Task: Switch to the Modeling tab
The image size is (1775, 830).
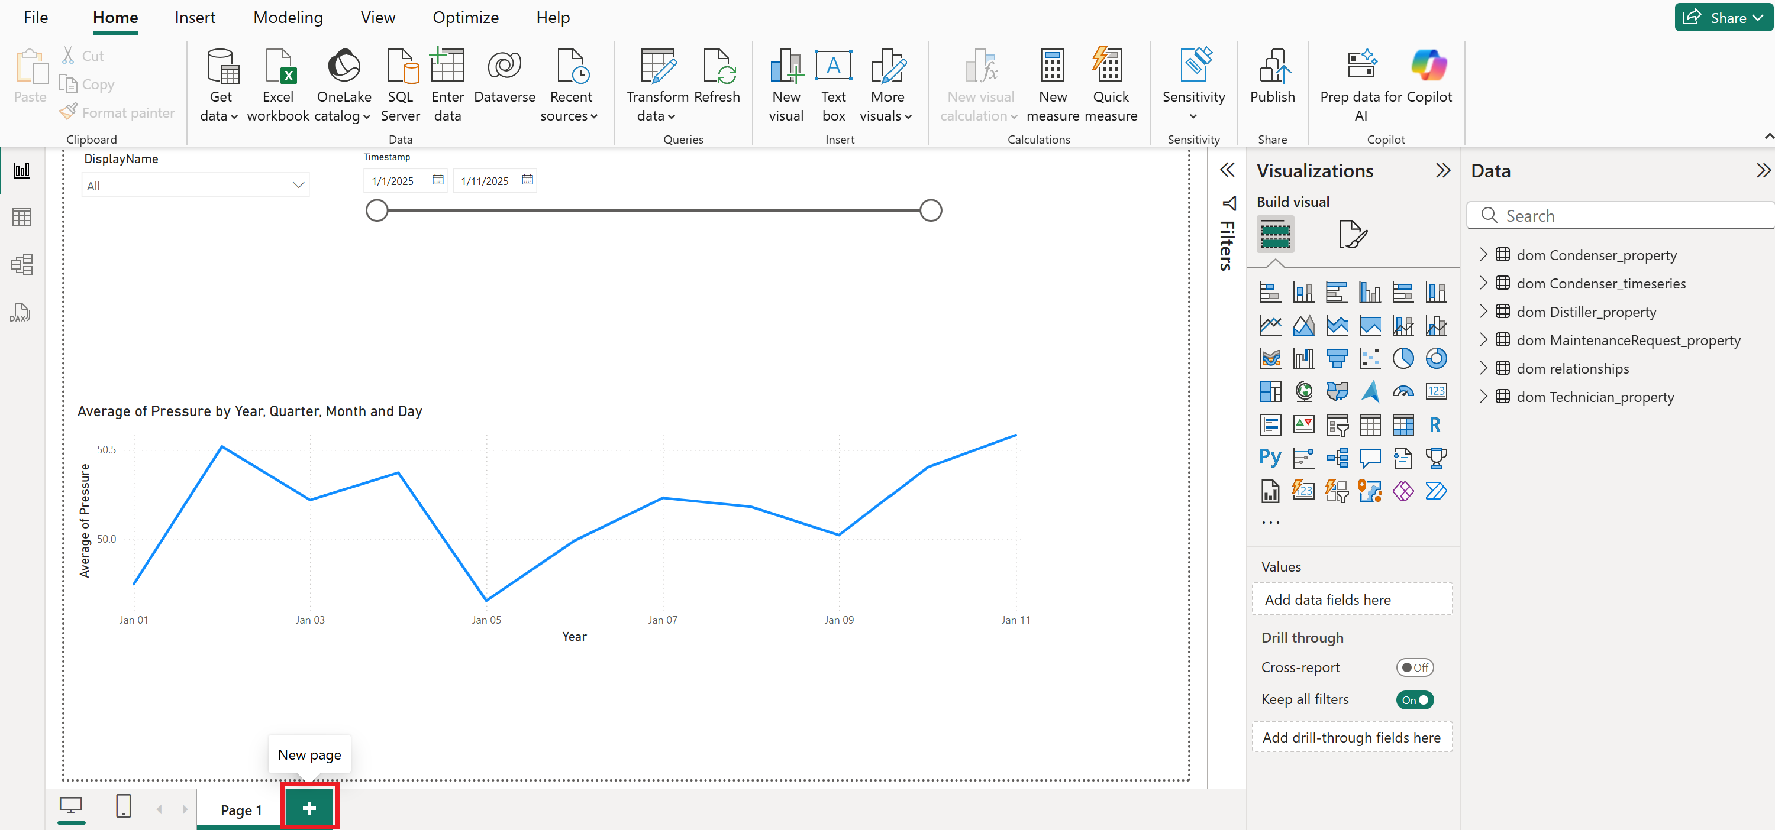Action: point(288,18)
